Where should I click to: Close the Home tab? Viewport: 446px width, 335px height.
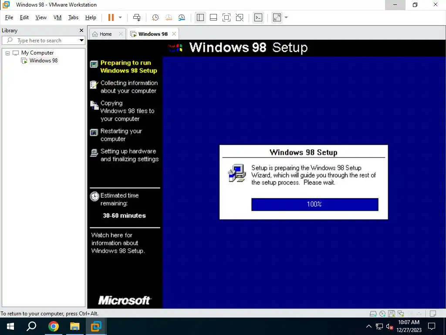(x=121, y=34)
